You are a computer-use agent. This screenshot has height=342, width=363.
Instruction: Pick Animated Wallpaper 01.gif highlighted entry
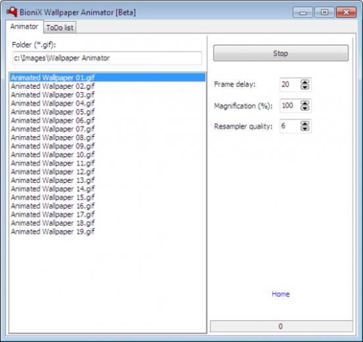[x=107, y=78]
